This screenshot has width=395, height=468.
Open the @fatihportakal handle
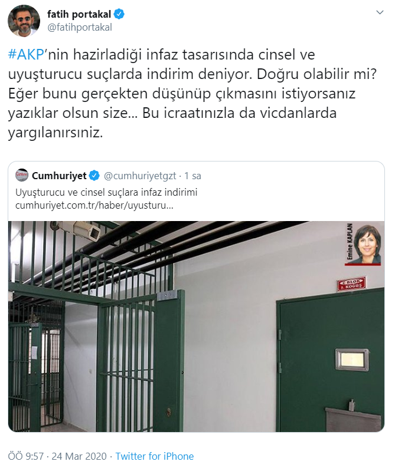80,27
